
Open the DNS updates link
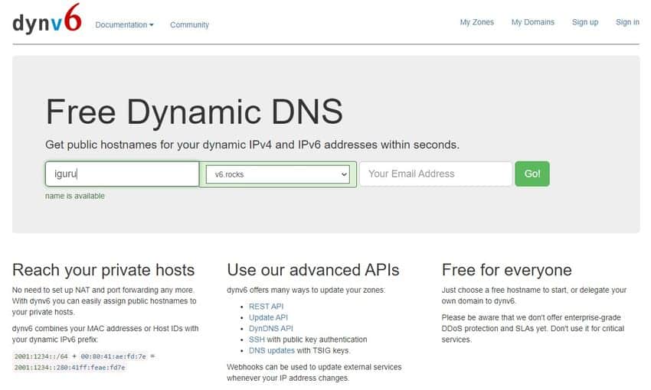pos(272,351)
